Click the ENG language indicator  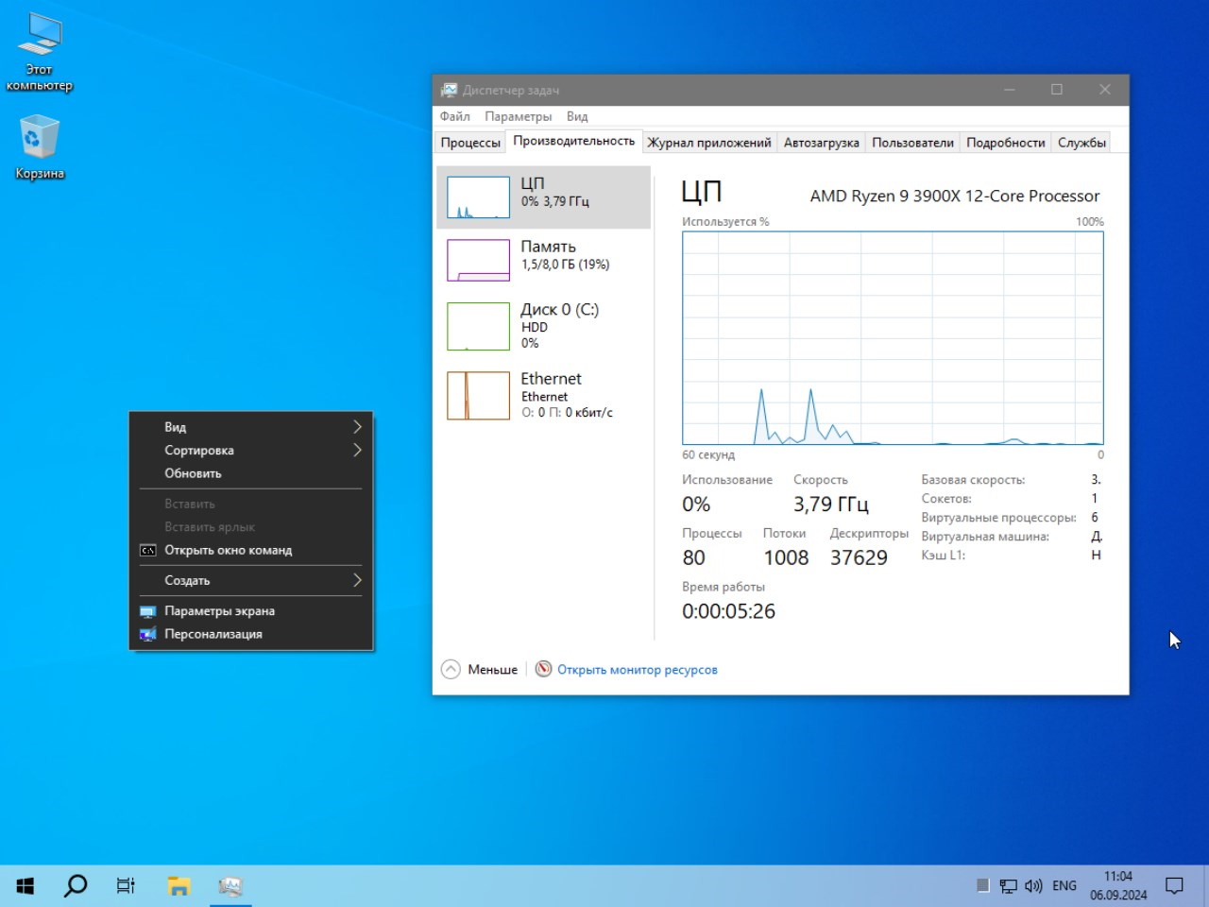[x=1064, y=886]
